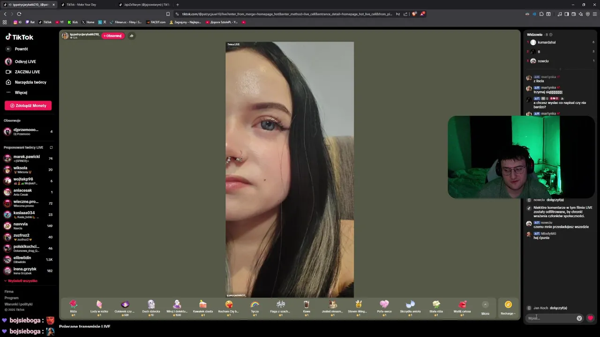Screen dimensions: 600x337
Task: Switch to TikTok - Make Your Day tab
Action: click(x=87, y=5)
